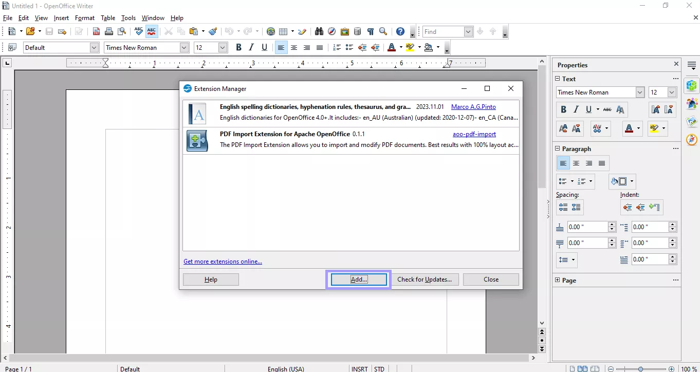Toggle Italic in the formatting toolbar
Viewport: 700px width, 372px height.
pyautogui.click(x=251, y=47)
